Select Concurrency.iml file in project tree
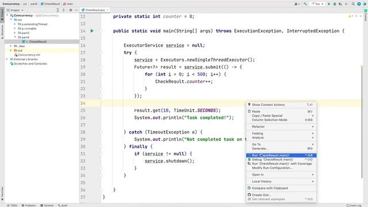Image resolution: width=368 pixels, height=207 pixels. 27,55
